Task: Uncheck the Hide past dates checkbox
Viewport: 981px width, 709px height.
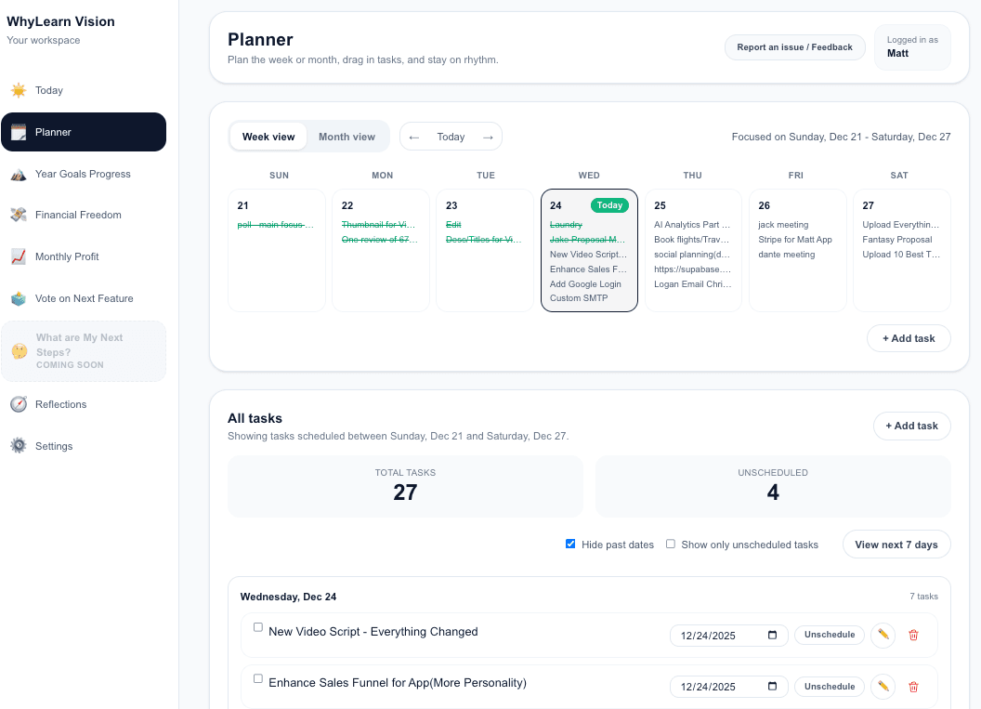Action: click(570, 544)
